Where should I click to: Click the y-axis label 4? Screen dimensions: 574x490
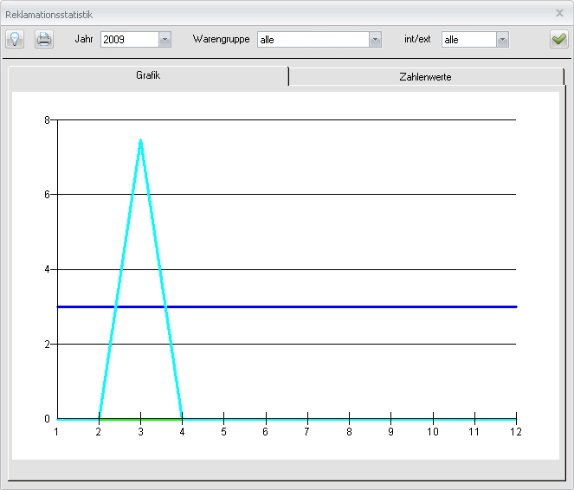pyautogui.click(x=47, y=269)
